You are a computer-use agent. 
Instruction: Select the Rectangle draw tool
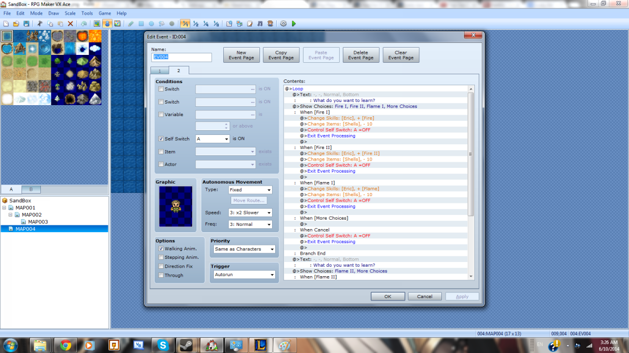(141, 24)
